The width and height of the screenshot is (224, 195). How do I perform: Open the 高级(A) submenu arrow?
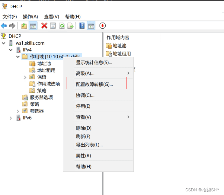click(x=128, y=73)
